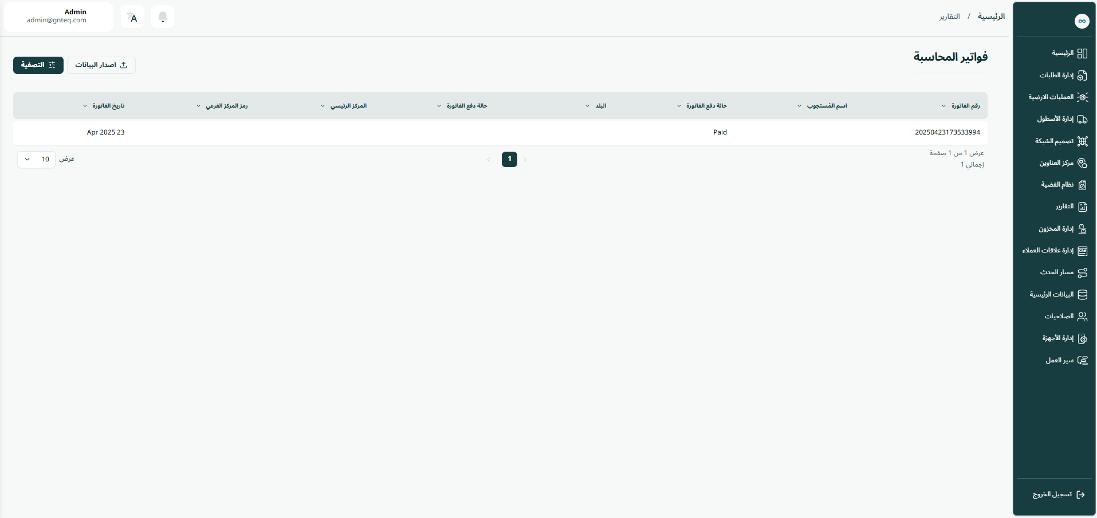Click the التصفية filter button
Image resolution: width=1097 pixels, height=518 pixels.
[x=38, y=65]
